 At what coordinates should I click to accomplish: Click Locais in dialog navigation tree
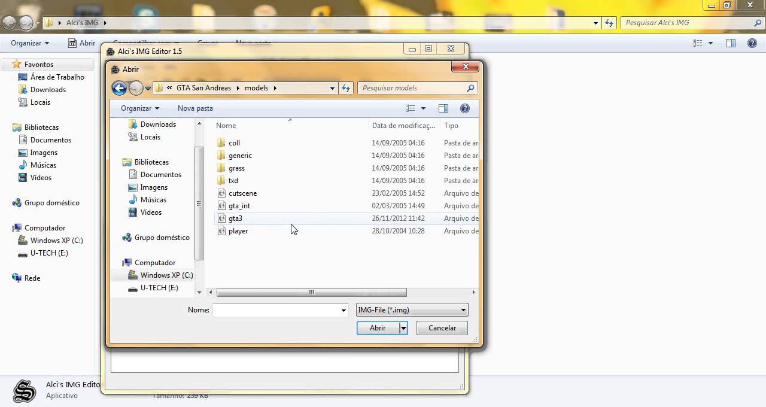(x=150, y=137)
